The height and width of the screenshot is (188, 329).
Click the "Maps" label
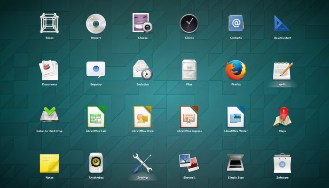[x=282, y=131]
